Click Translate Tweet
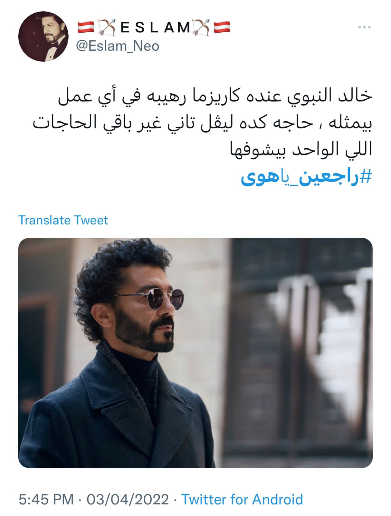Screen dimensions: 391x516 (x=63, y=220)
